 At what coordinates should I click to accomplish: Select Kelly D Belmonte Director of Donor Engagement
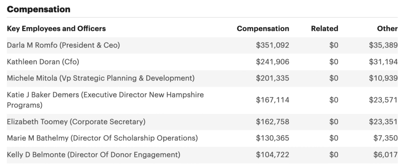(x=94, y=154)
